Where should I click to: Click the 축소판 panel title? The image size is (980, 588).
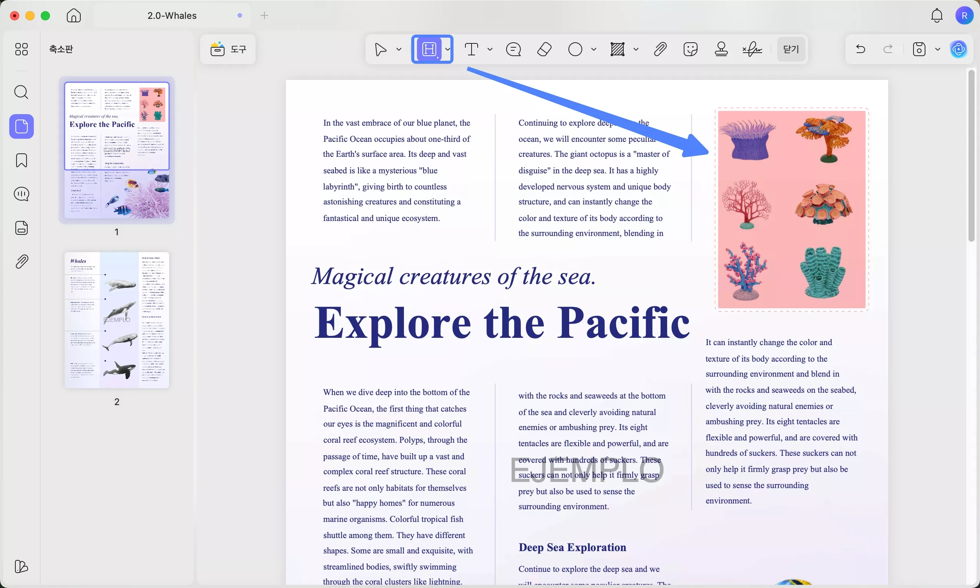point(61,49)
